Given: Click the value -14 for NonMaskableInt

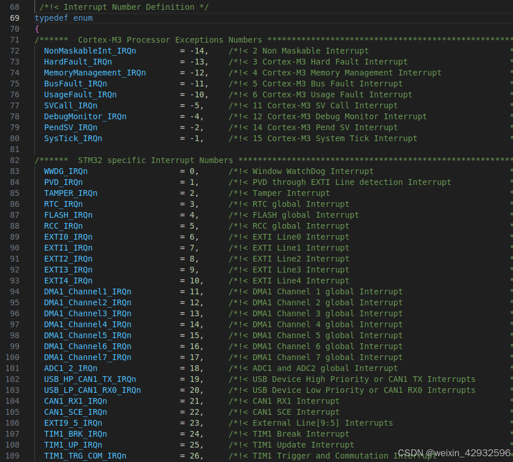Looking at the screenshot, I should pyautogui.click(x=197, y=51).
